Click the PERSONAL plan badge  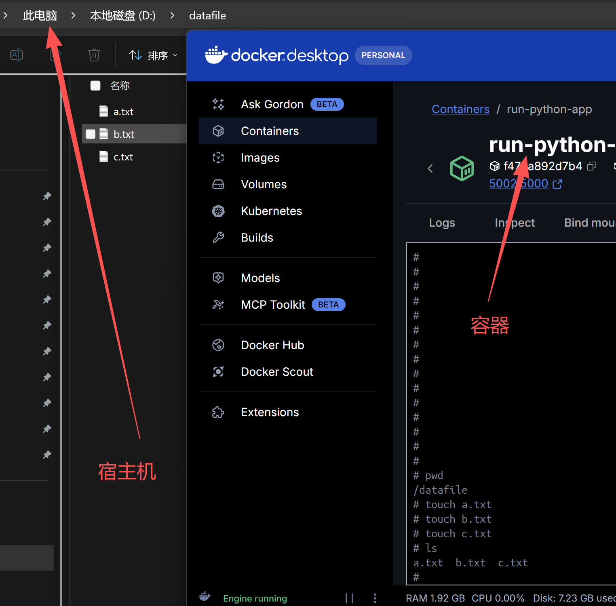tap(383, 55)
